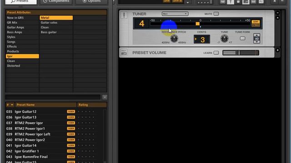The height and width of the screenshot is (163, 291).
Task: Select preset 041 Igor Guitar14
Action: (x=55, y=146)
